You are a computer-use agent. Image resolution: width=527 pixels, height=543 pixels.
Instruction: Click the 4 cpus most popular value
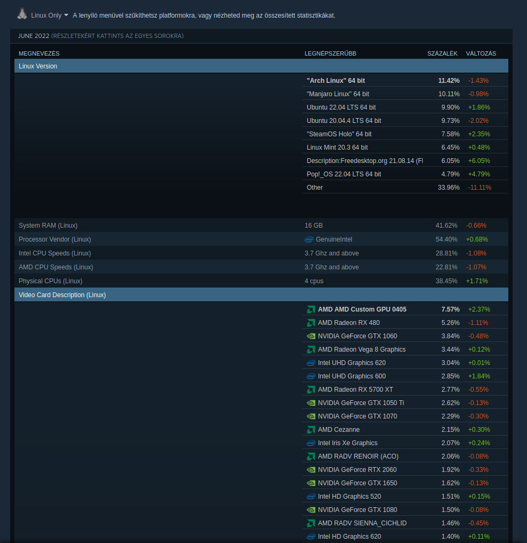tap(314, 281)
